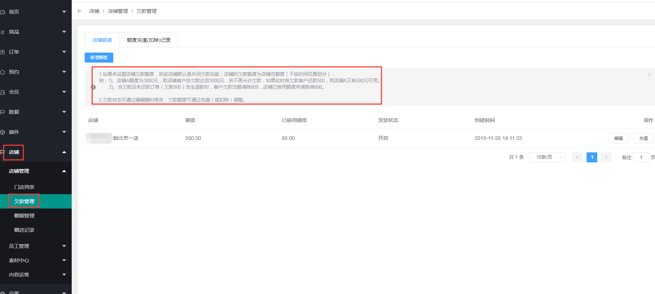Switch to the 额度充值(扣除)记录 tab
The width and height of the screenshot is (655, 294).
tap(149, 40)
